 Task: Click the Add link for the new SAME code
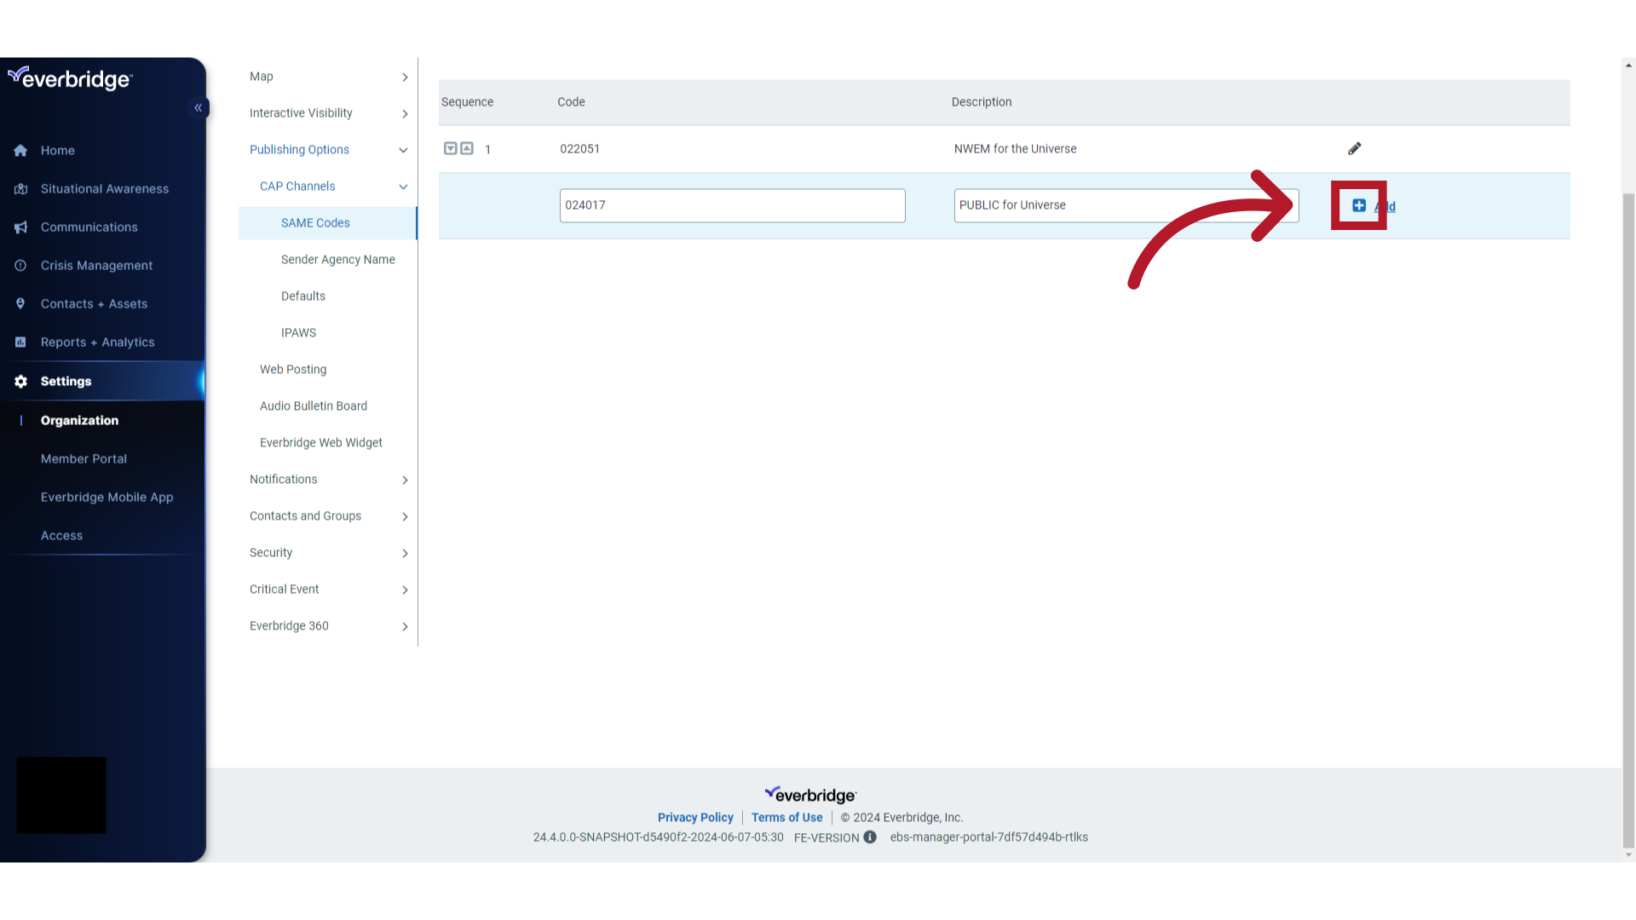[x=1385, y=206]
